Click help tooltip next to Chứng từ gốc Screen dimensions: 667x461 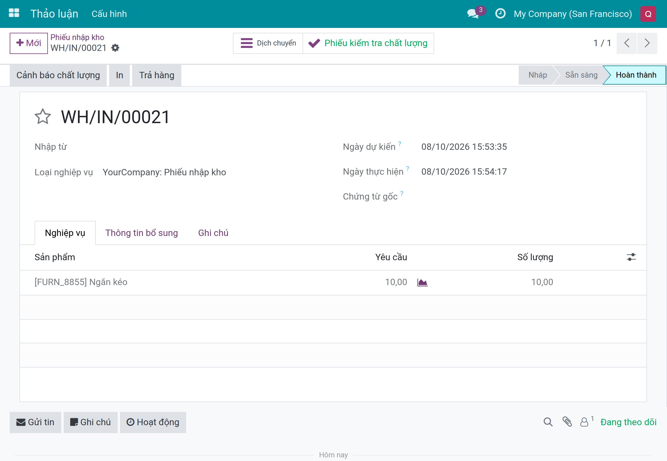(402, 193)
